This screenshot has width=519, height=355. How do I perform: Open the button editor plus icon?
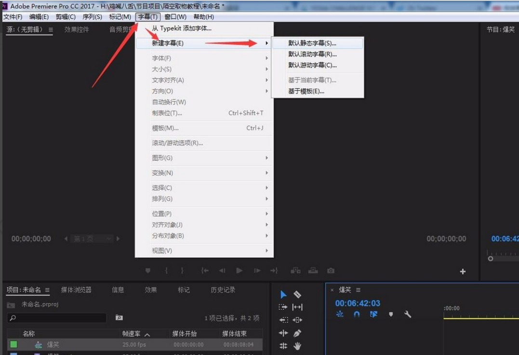463,272
